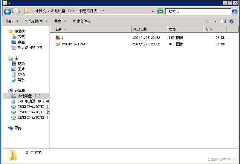Click the PNG 图像 type cell
This screenshot has width=240, height=164.
(176, 38)
